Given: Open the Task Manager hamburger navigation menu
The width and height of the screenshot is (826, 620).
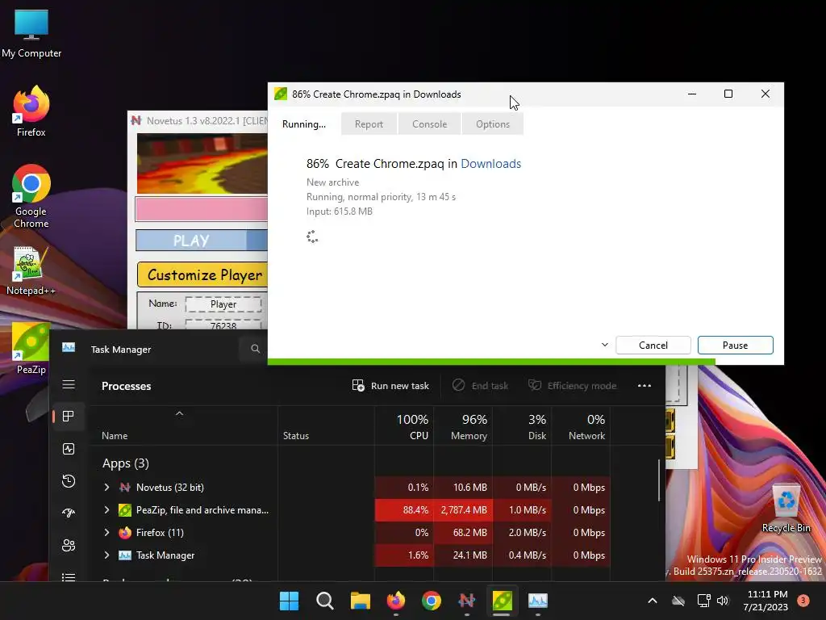Looking at the screenshot, I should point(69,384).
